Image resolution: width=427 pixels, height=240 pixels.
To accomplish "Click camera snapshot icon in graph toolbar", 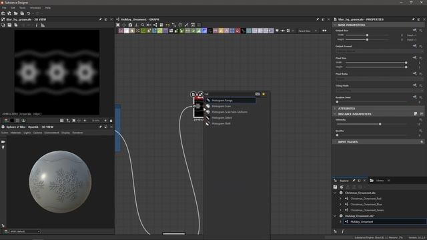I will 130,25.
